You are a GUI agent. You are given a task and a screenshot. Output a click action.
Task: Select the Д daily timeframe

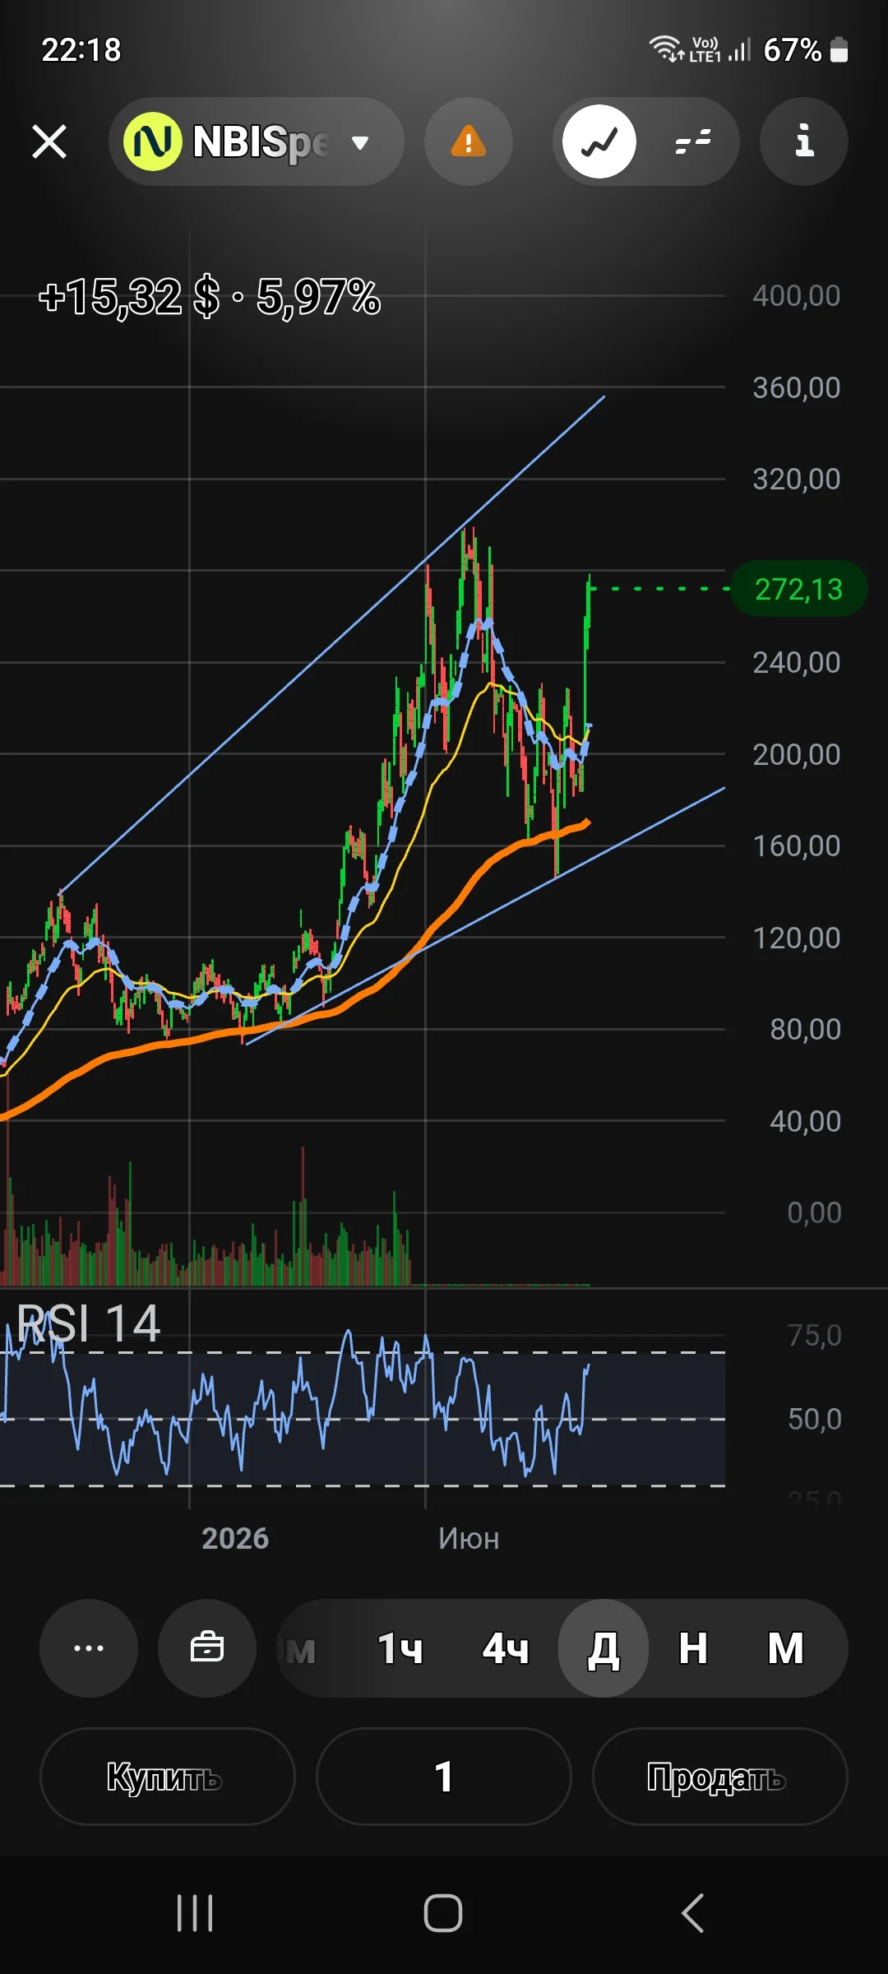click(604, 1648)
